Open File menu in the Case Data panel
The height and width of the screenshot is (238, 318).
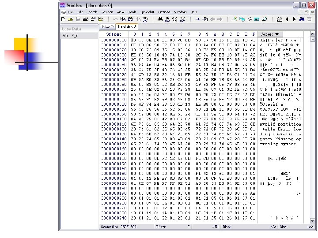point(65,36)
